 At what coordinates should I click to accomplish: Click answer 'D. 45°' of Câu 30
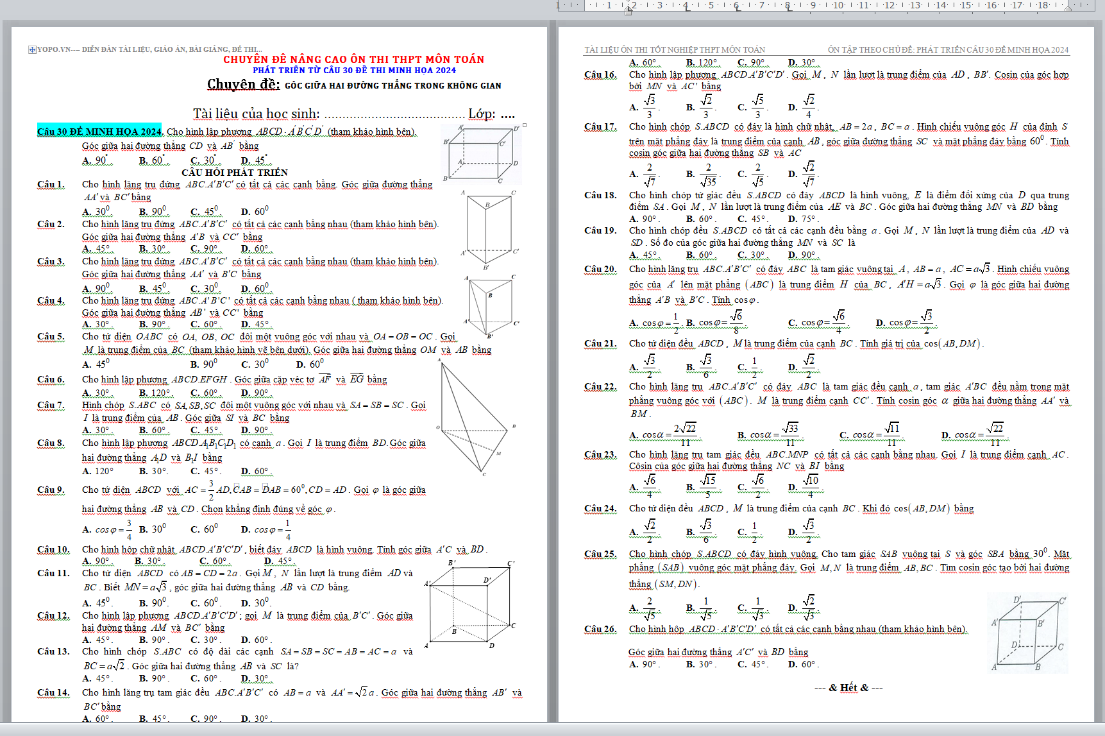256,160
